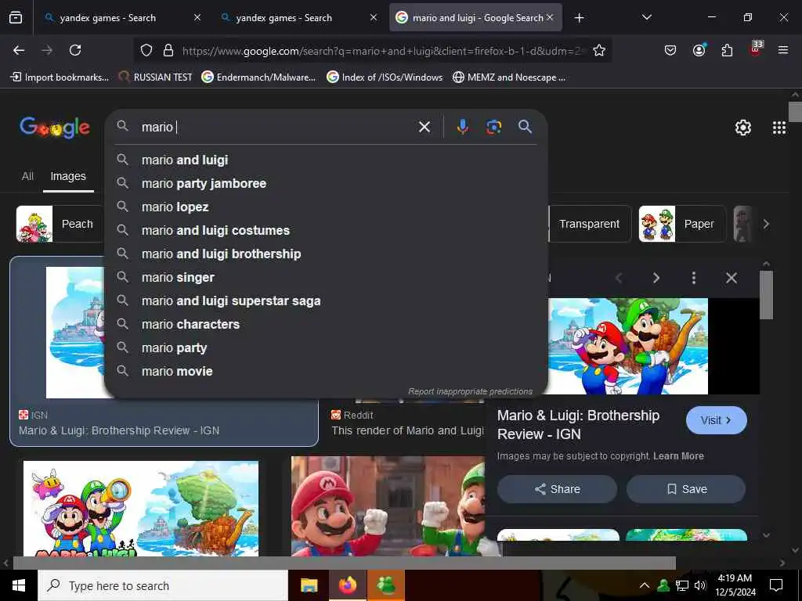Click the Google search input field

pos(276,127)
